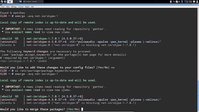Open the web browser launcher in the top panel
The width and height of the screenshot is (199, 112).
click(2, 2)
